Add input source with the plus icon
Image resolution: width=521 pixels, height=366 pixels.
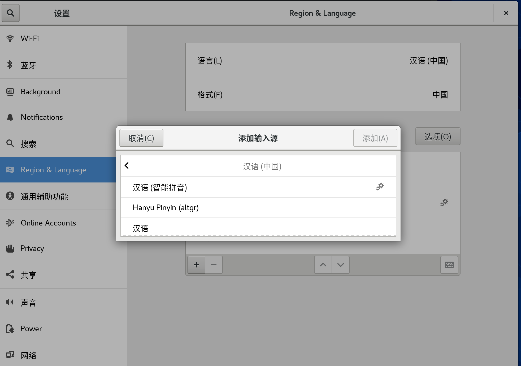coord(196,265)
